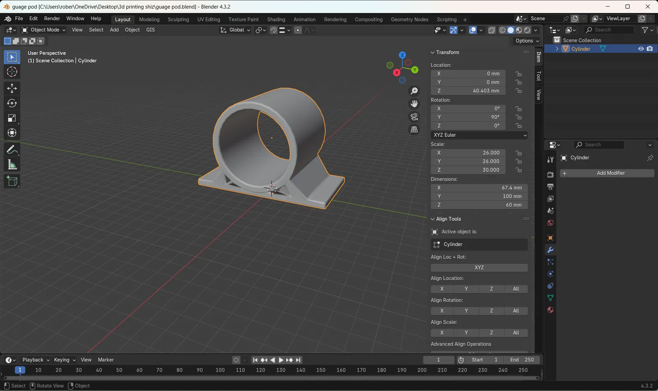
Task: Click the Z scale input field
Action: click(468, 170)
